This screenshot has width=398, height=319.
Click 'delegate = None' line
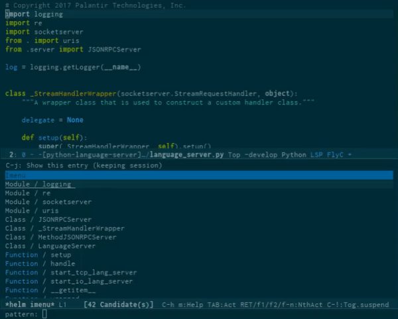click(x=52, y=120)
